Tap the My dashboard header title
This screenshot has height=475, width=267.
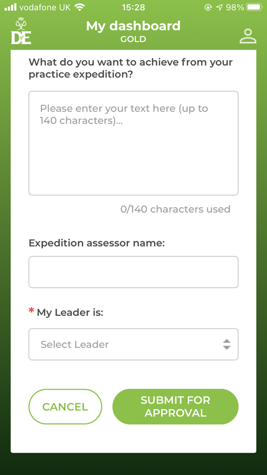(x=133, y=26)
